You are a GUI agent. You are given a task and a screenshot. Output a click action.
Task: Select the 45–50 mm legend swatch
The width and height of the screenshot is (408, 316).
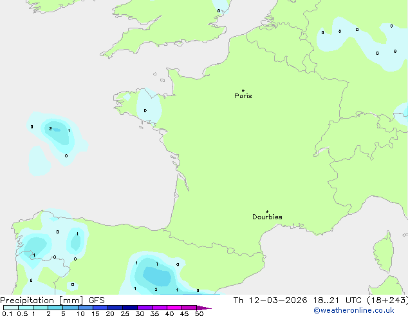pos(189,308)
